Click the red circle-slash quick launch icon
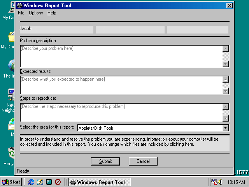This screenshot has width=249, height=187. pos(58,182)
